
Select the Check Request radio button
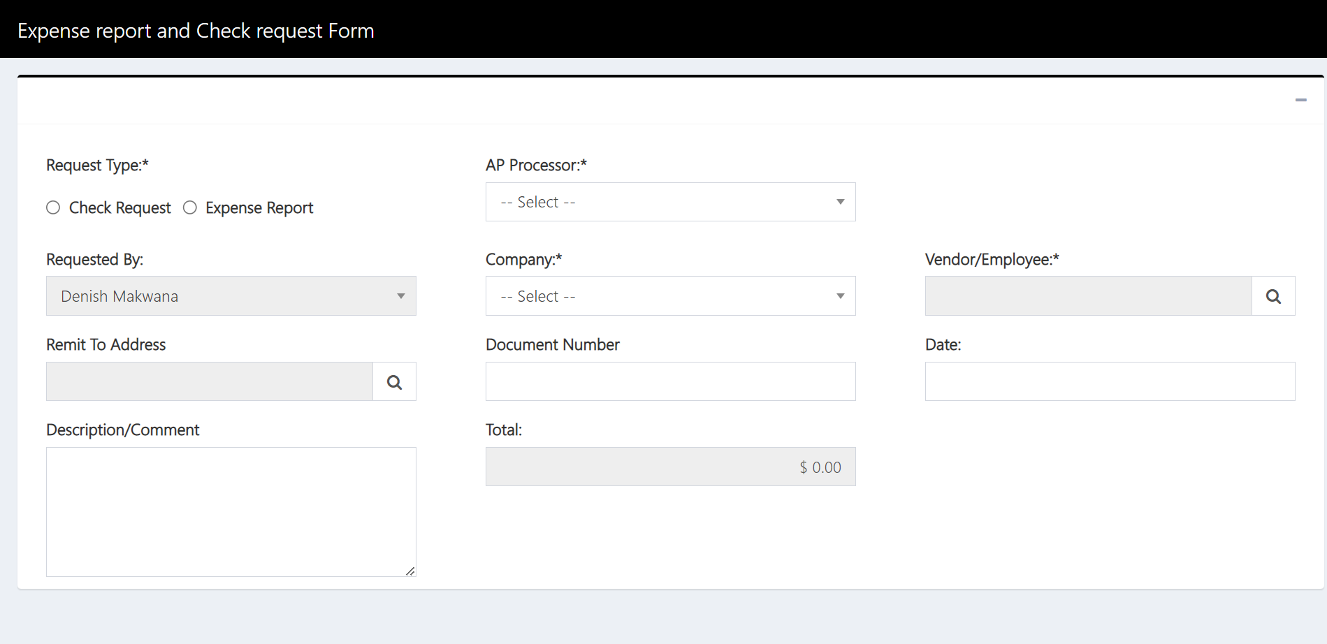(x=53, y=207)
